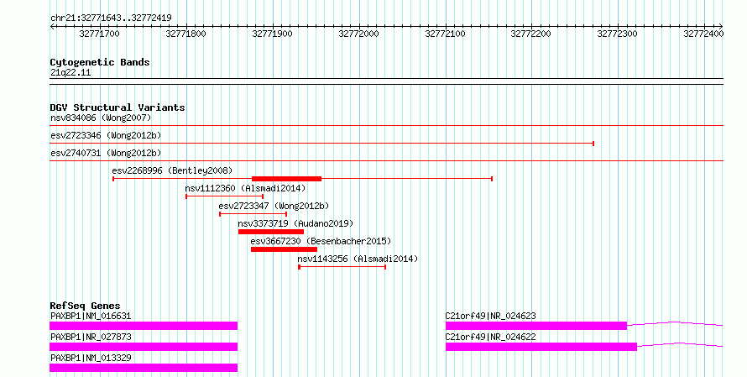Open variant nsv1143256 (Alsmadi2014) label
Viewport: 747px width, 377px height.
[358, 259]
